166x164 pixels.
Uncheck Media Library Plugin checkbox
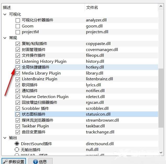pos(18,73)
